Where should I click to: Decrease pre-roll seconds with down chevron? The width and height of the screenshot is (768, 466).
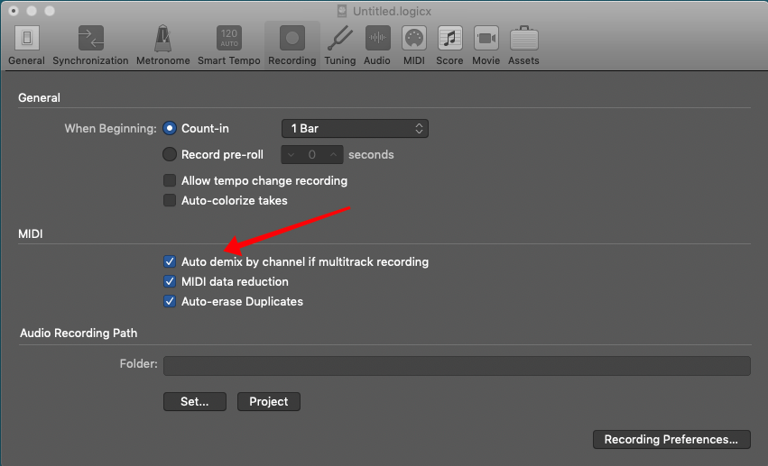point(291,155)
